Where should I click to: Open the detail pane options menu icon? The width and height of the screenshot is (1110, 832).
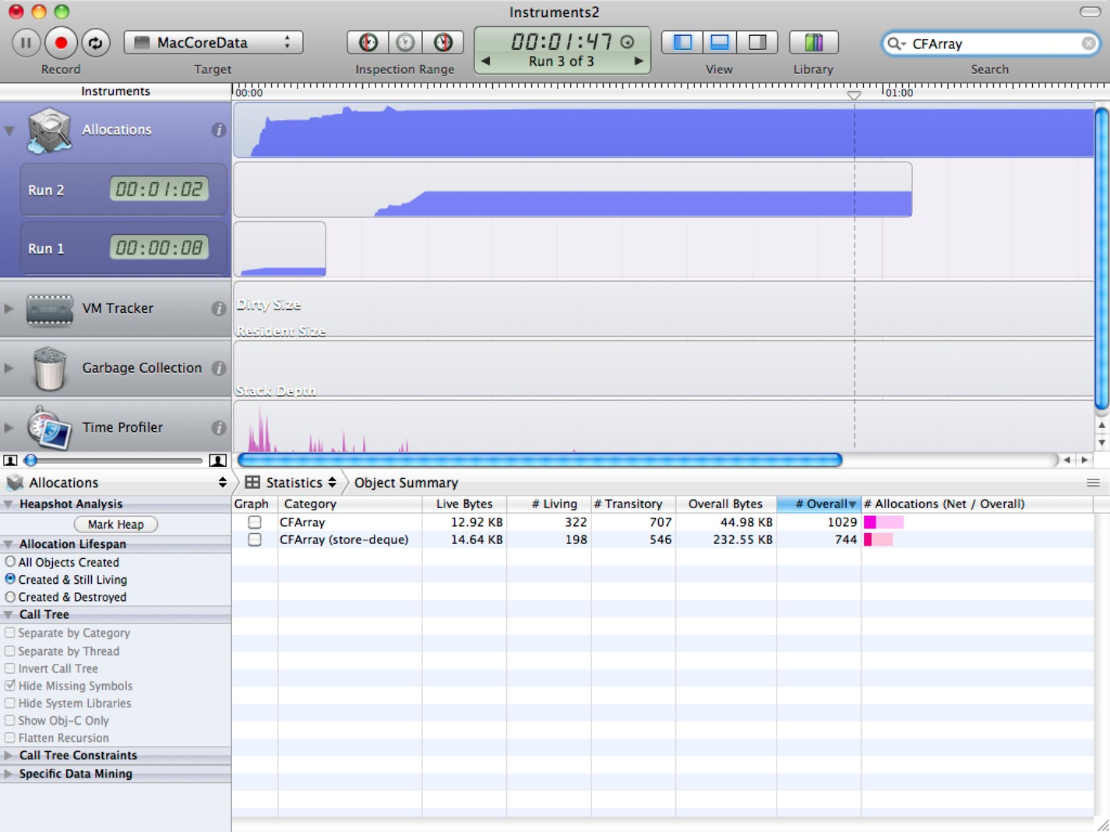pyautogui.click(x=1093, y=483)
